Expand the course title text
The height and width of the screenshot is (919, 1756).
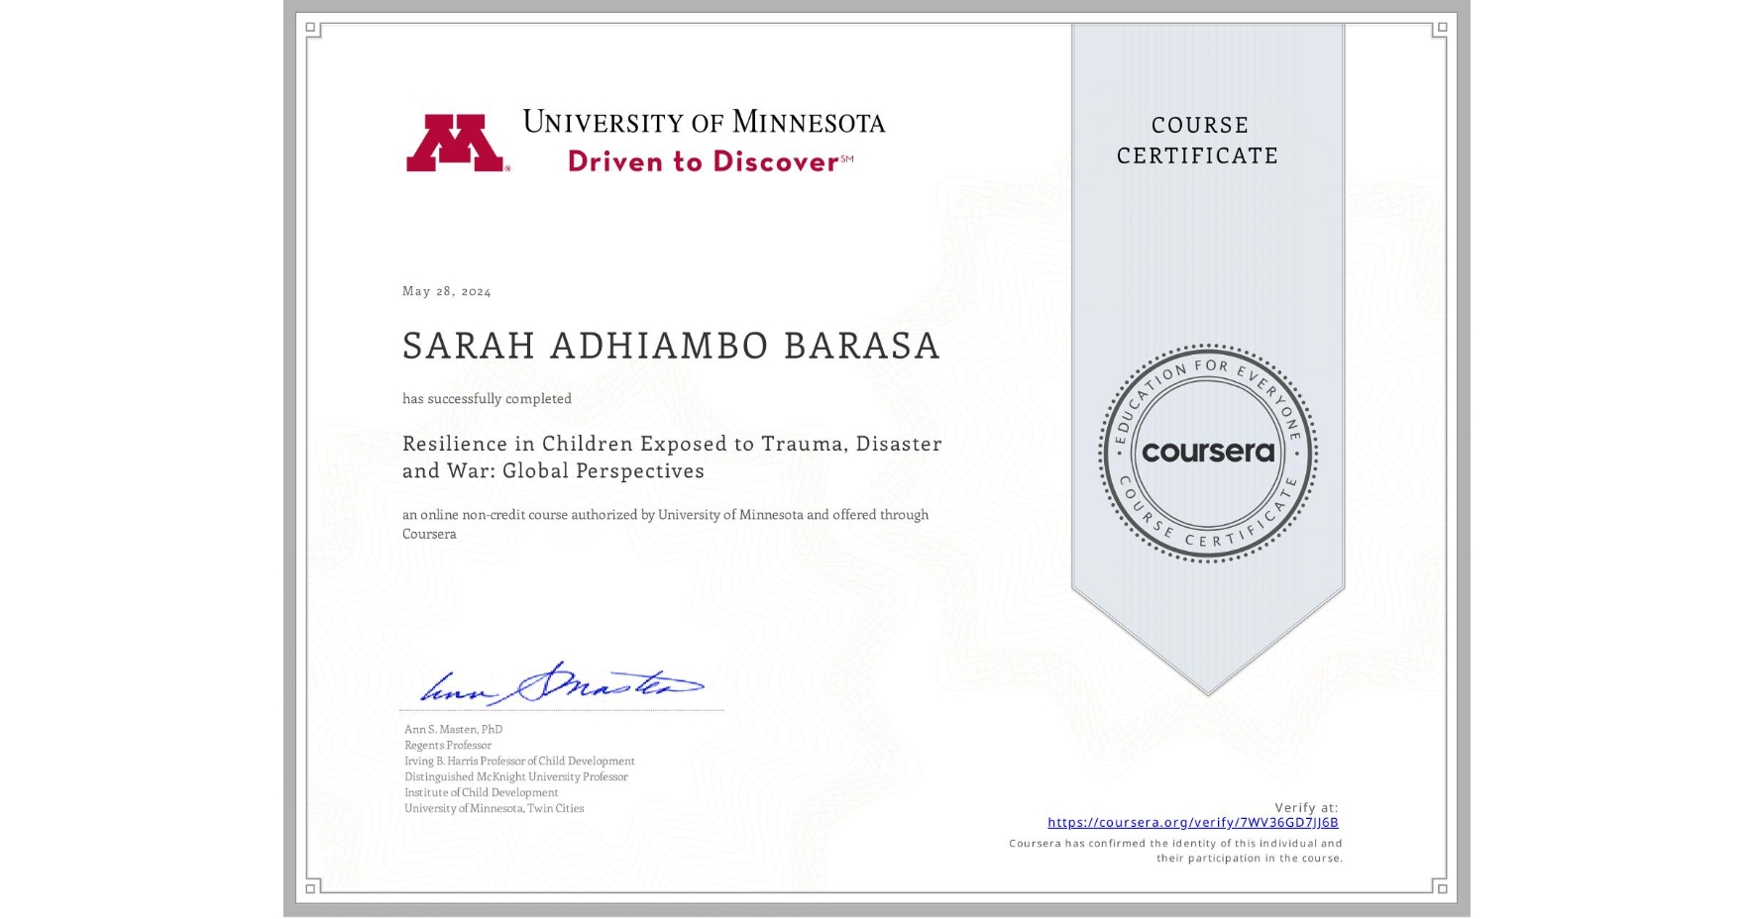click(672, 458)
